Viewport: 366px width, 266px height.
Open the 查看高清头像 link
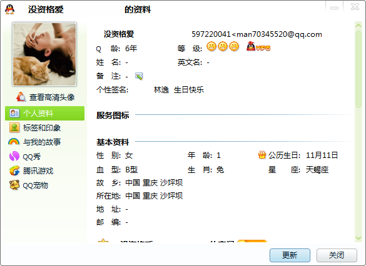(52, 97)
